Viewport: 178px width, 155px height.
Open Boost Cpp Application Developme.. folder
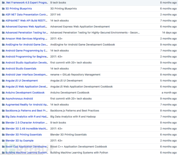tap(27, 147)
